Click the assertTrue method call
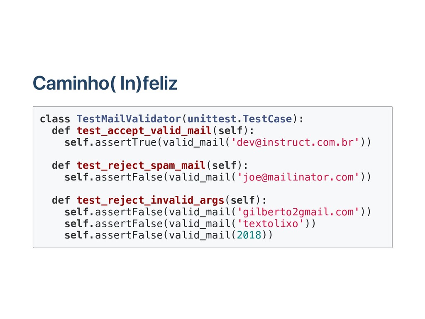425x319 pixels. (x=125, y=142)
